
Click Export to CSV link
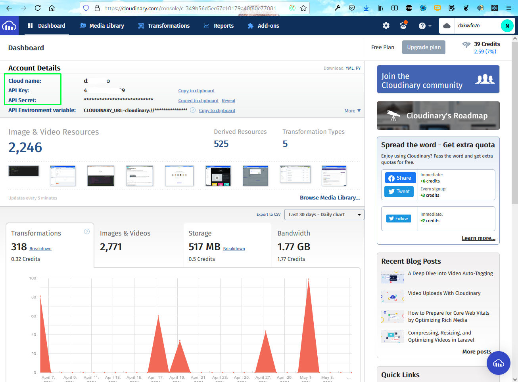(269, 215)
